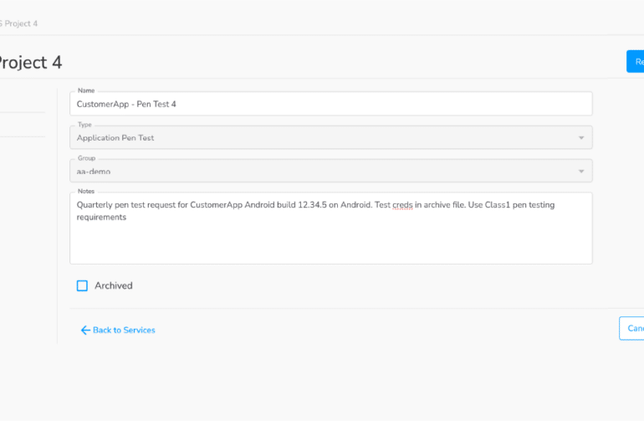Click the small Type label above the dropdown
The image size is (644, 421).
pyautogui.click(x=84, y=125)
